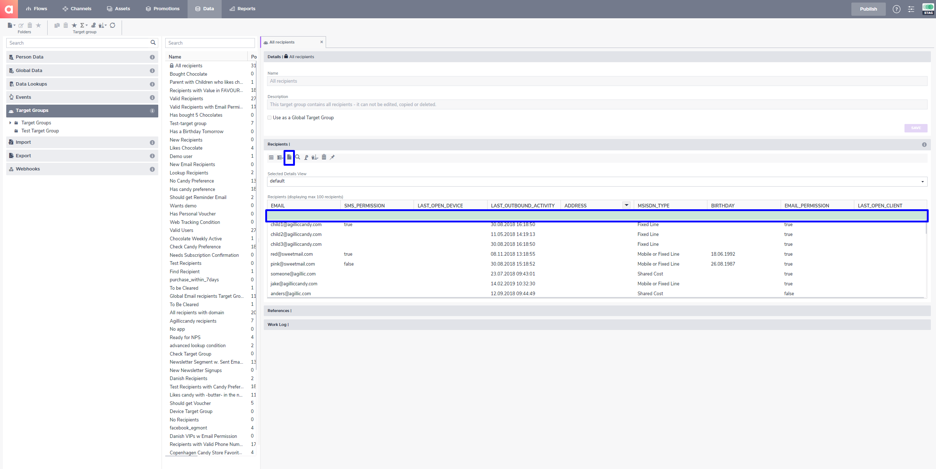Click the target group list search field

pos(210,43)
